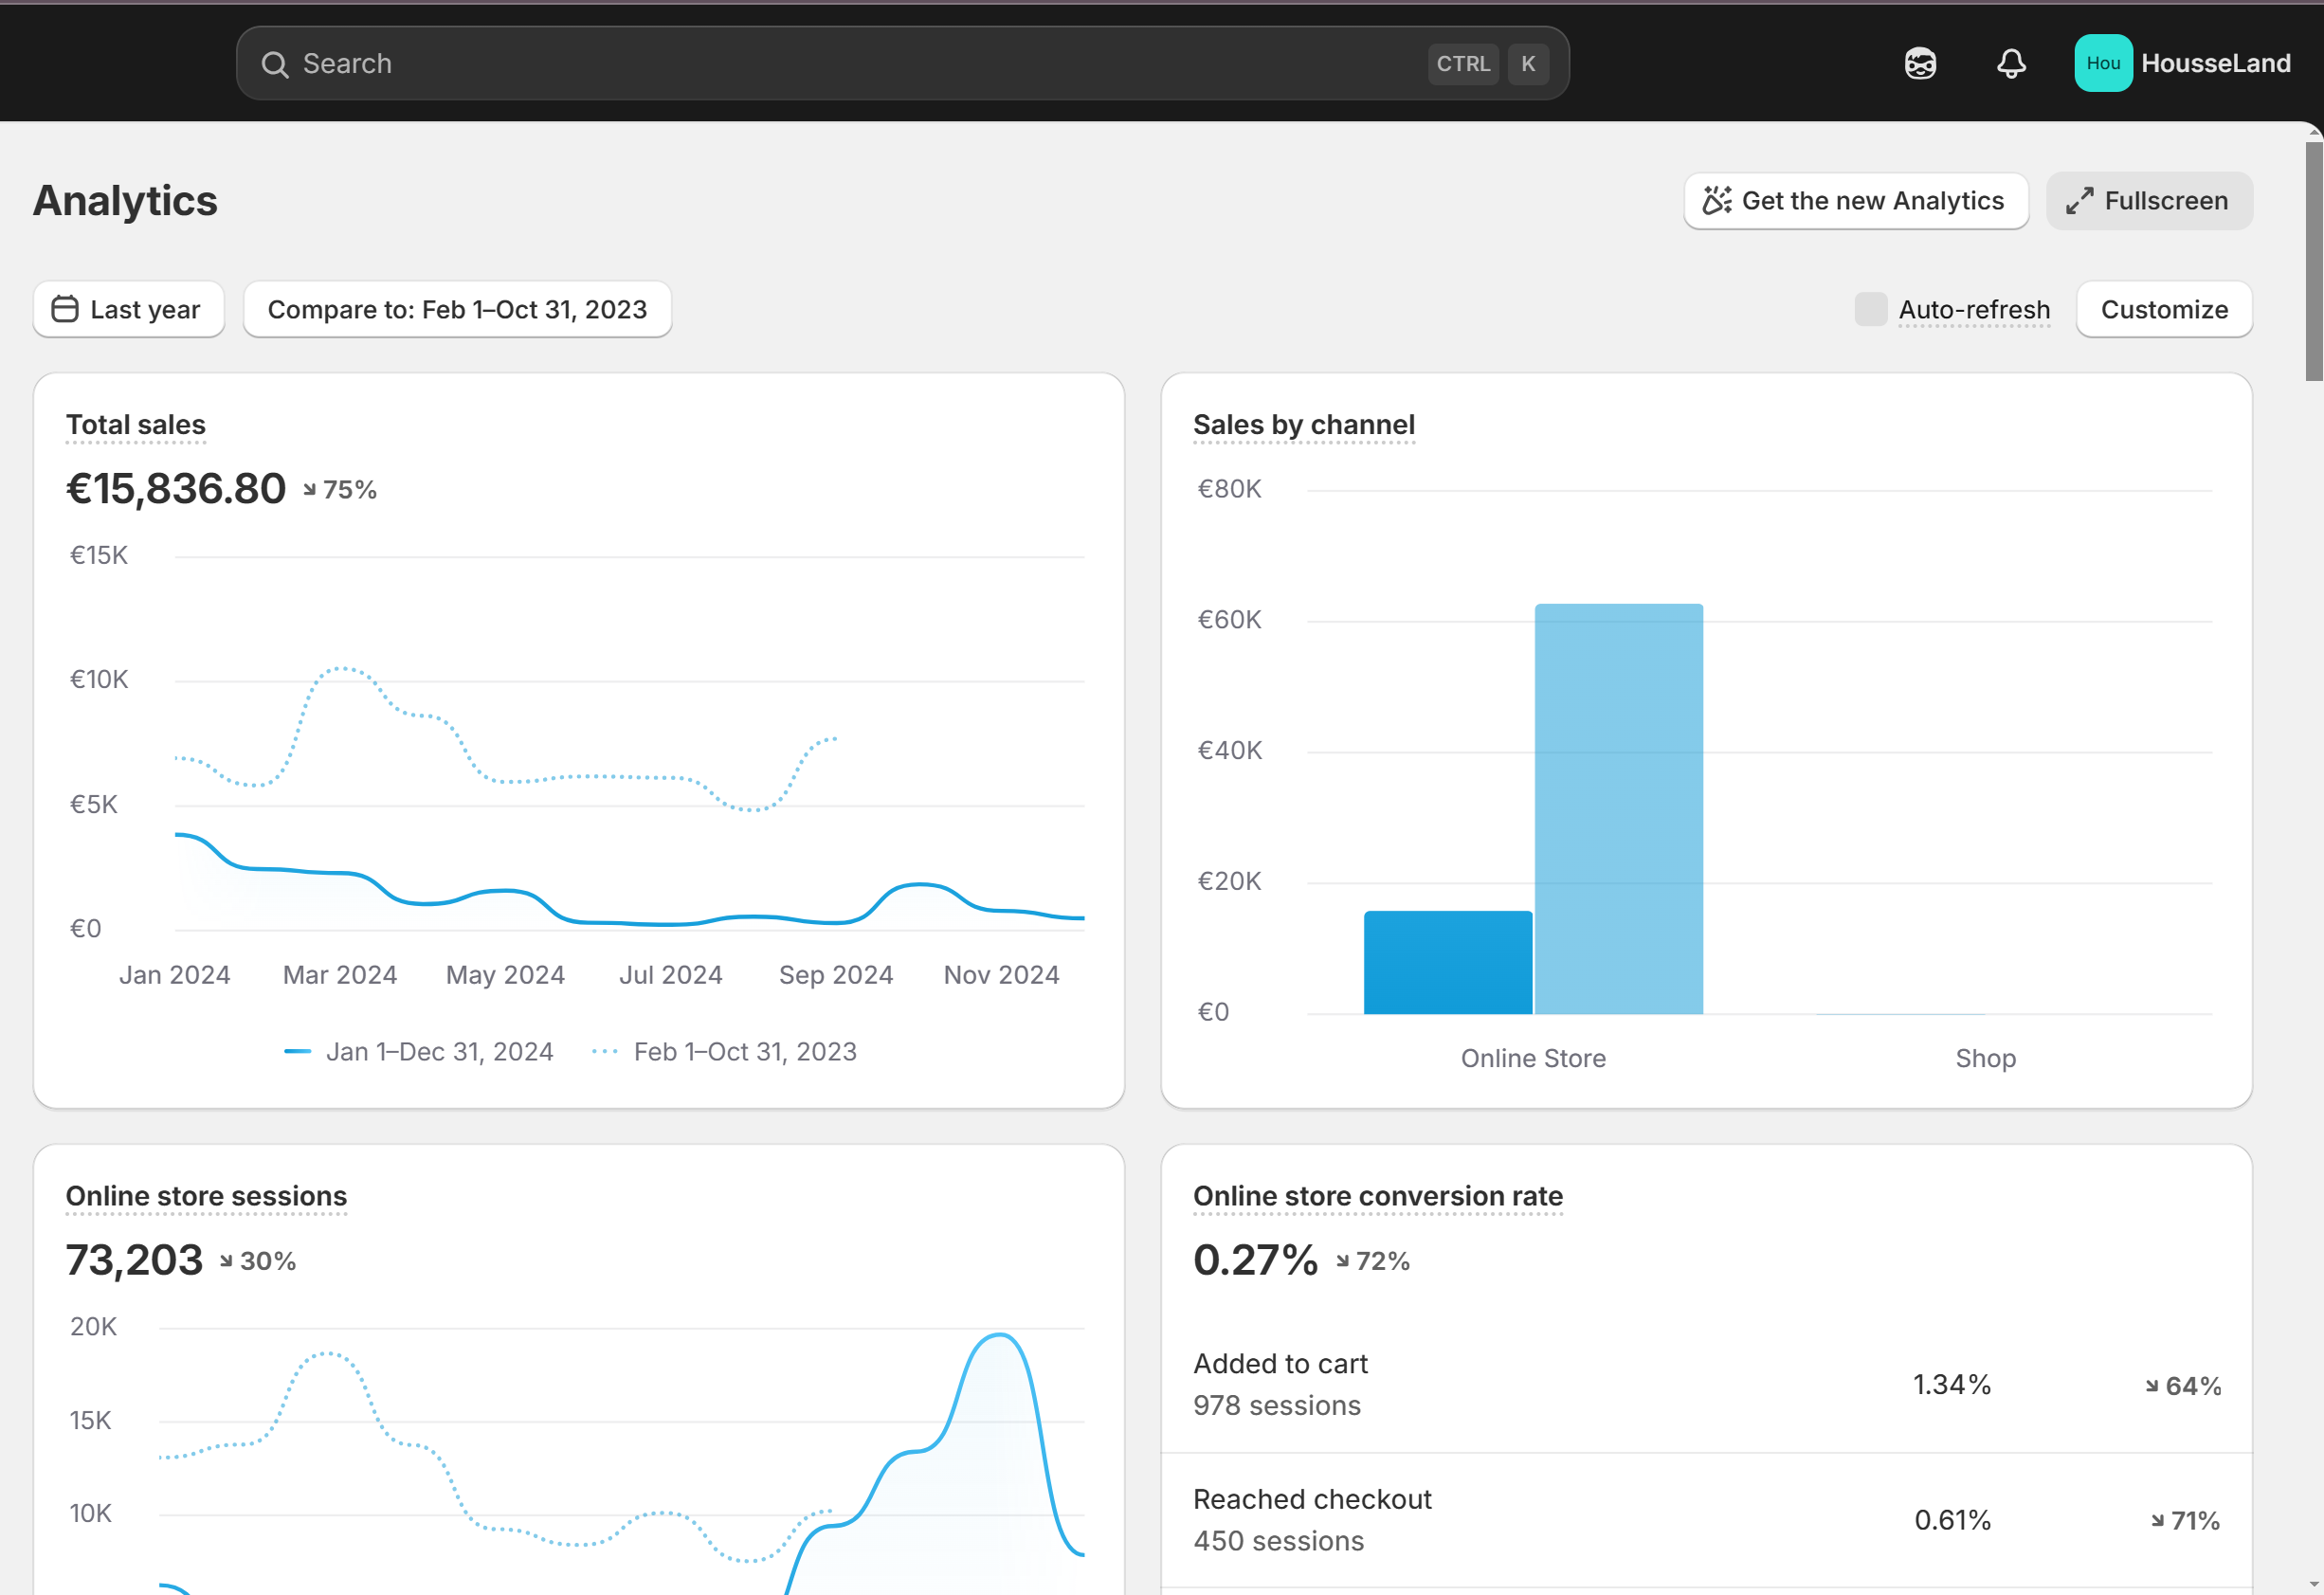Click the Hou store avatar
Screen dimensions: 2324x1595
tap(2103, 63)
